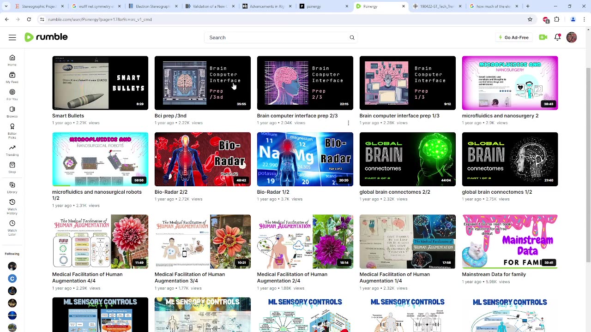Open Watch Later in the sidebar
591x332 pixels.
(x=12, y=228)
